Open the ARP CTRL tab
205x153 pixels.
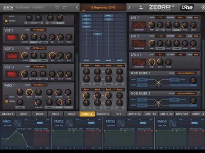coord(135,114)
